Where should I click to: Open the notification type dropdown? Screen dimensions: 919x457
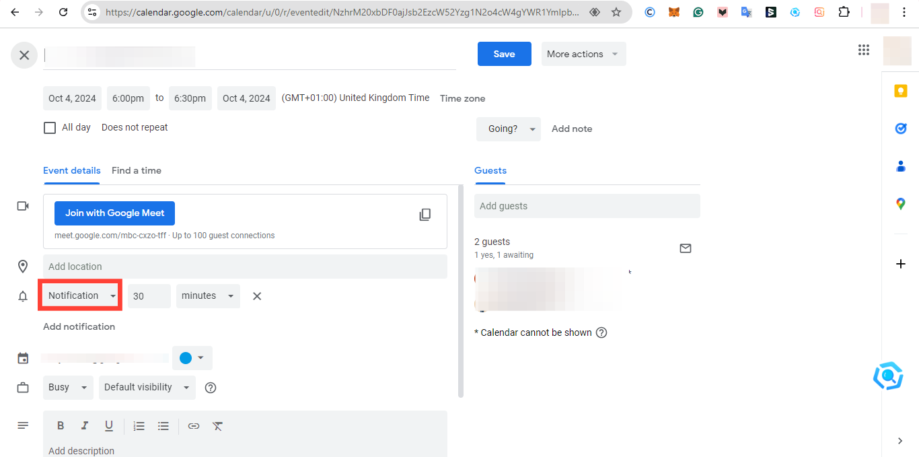(x=79, y=295)
